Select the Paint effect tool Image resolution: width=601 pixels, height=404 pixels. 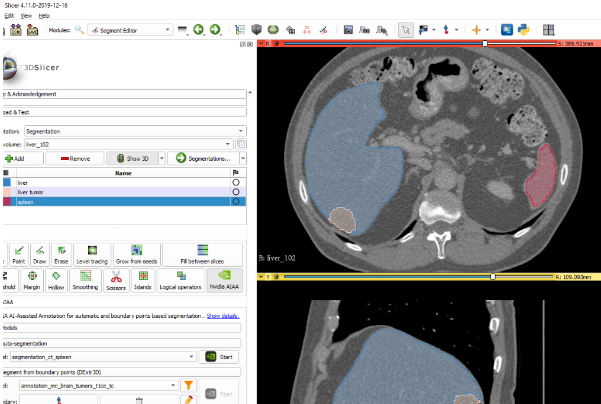[x=18, y=255]
